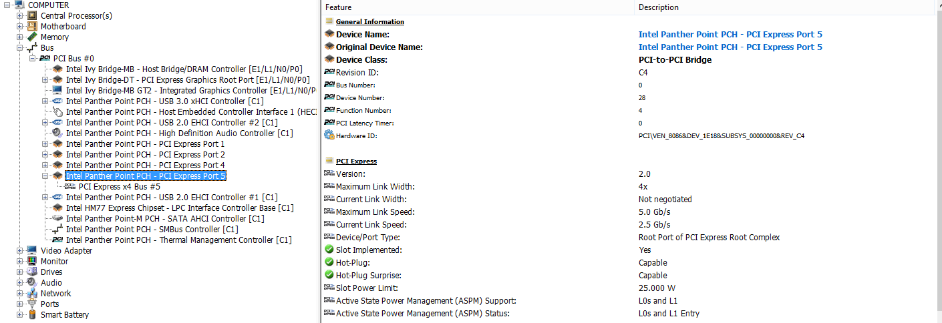This screenshot has height=323, width=942.
Task: Click the blue Device Name value
Action: point(730,34)
